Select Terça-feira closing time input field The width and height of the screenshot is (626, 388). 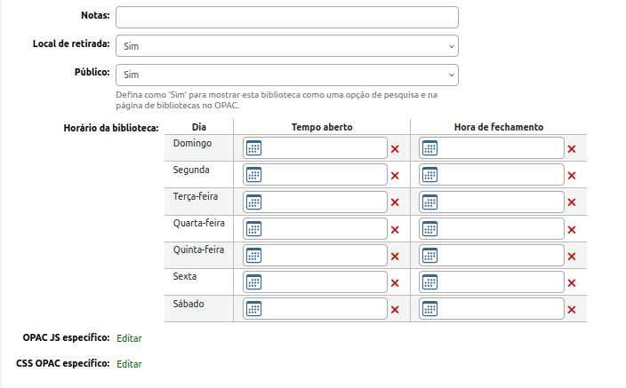(502, 202)
